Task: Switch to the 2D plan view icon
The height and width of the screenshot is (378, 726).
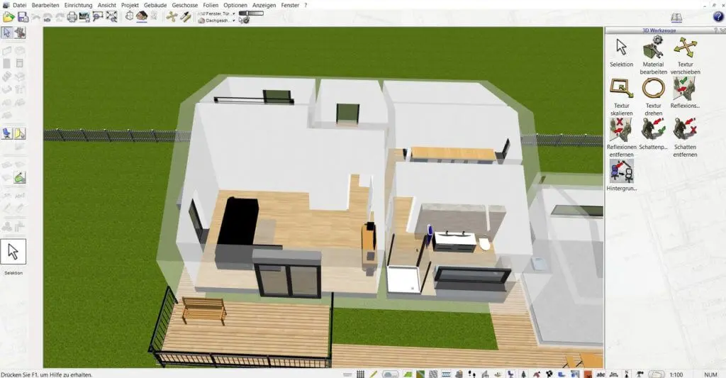Action: point(130,16)
